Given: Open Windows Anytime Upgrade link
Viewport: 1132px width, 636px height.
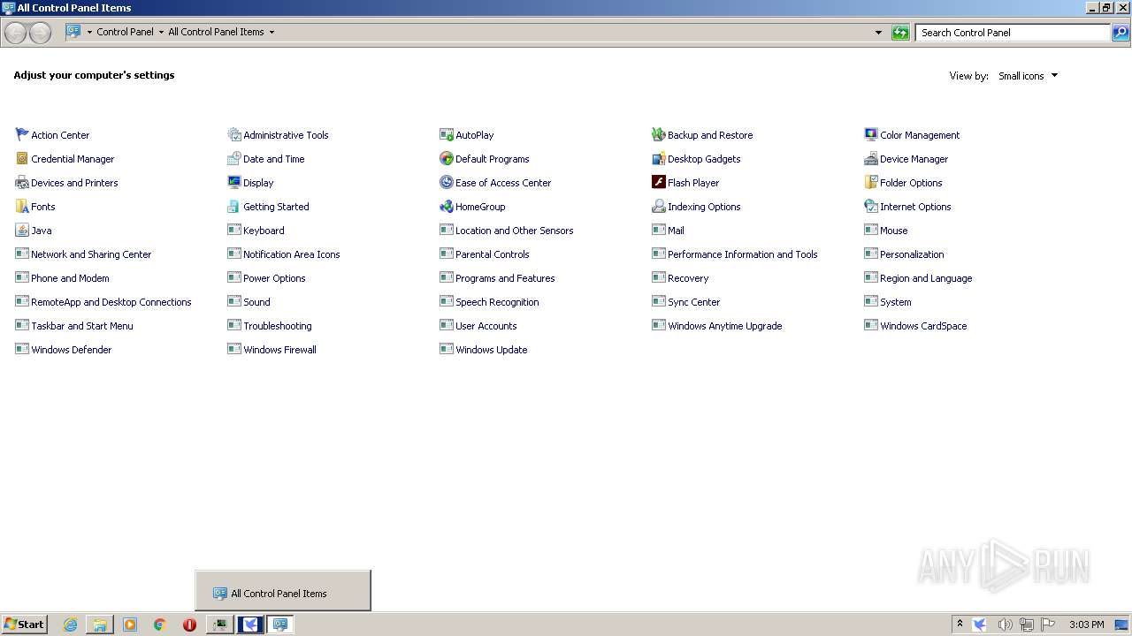Looking at the screenshot, I should click(724, 326).
